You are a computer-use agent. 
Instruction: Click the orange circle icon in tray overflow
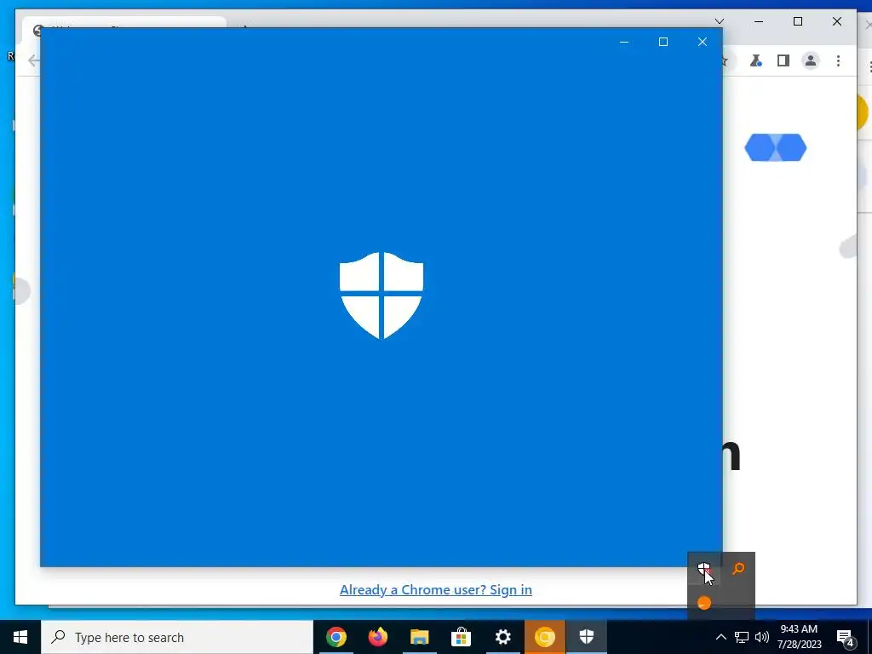pyautogui.click(x=704, y=603)
